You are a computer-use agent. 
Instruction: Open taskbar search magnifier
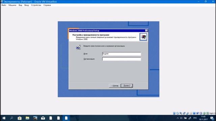tap(12, 118)
